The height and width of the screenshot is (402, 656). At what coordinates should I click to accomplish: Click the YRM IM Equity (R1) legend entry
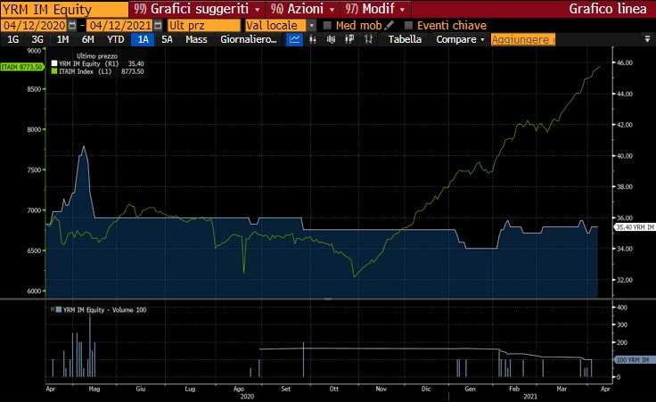tap(89, 63)
